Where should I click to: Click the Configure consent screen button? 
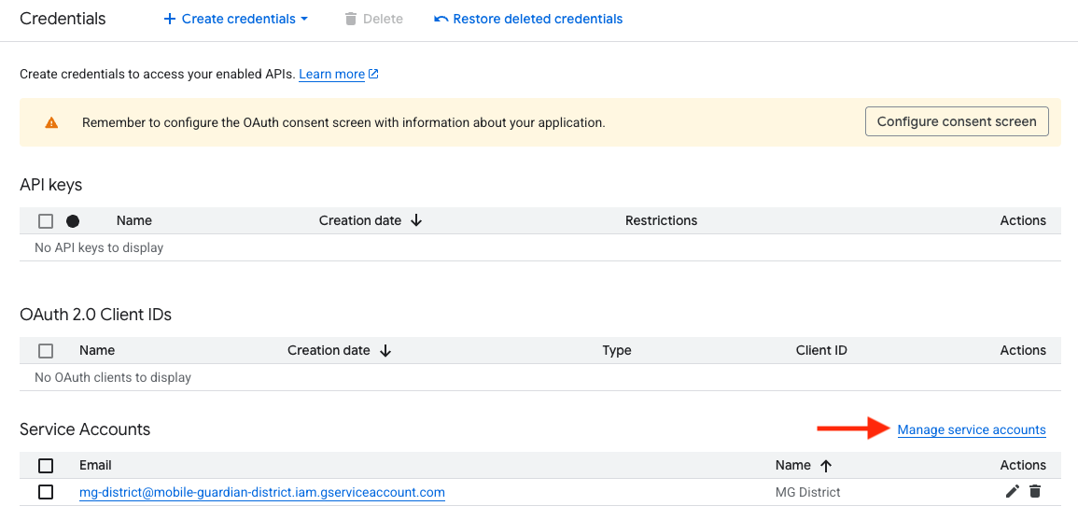pos(957,121)
